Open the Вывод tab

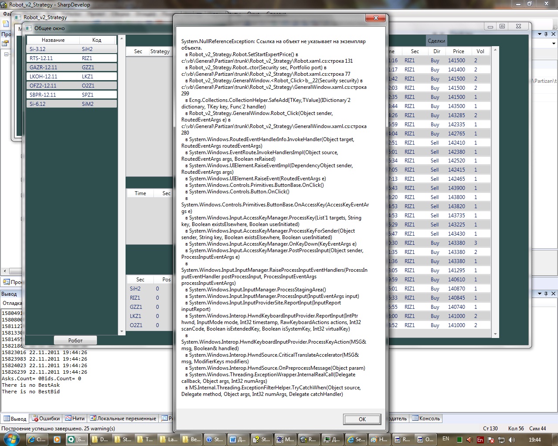point(15,419)
